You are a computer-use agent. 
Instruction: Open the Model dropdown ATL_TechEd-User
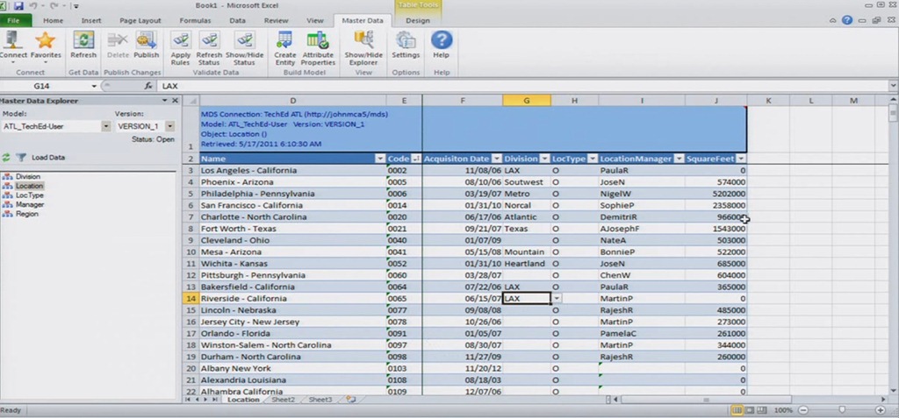pyautogui.click(x=105, y=126)
